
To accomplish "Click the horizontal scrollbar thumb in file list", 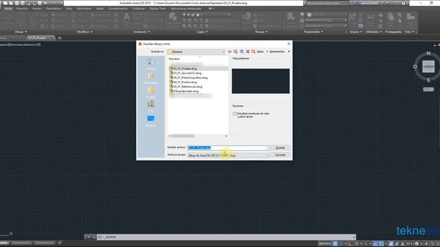I will 183,136.
